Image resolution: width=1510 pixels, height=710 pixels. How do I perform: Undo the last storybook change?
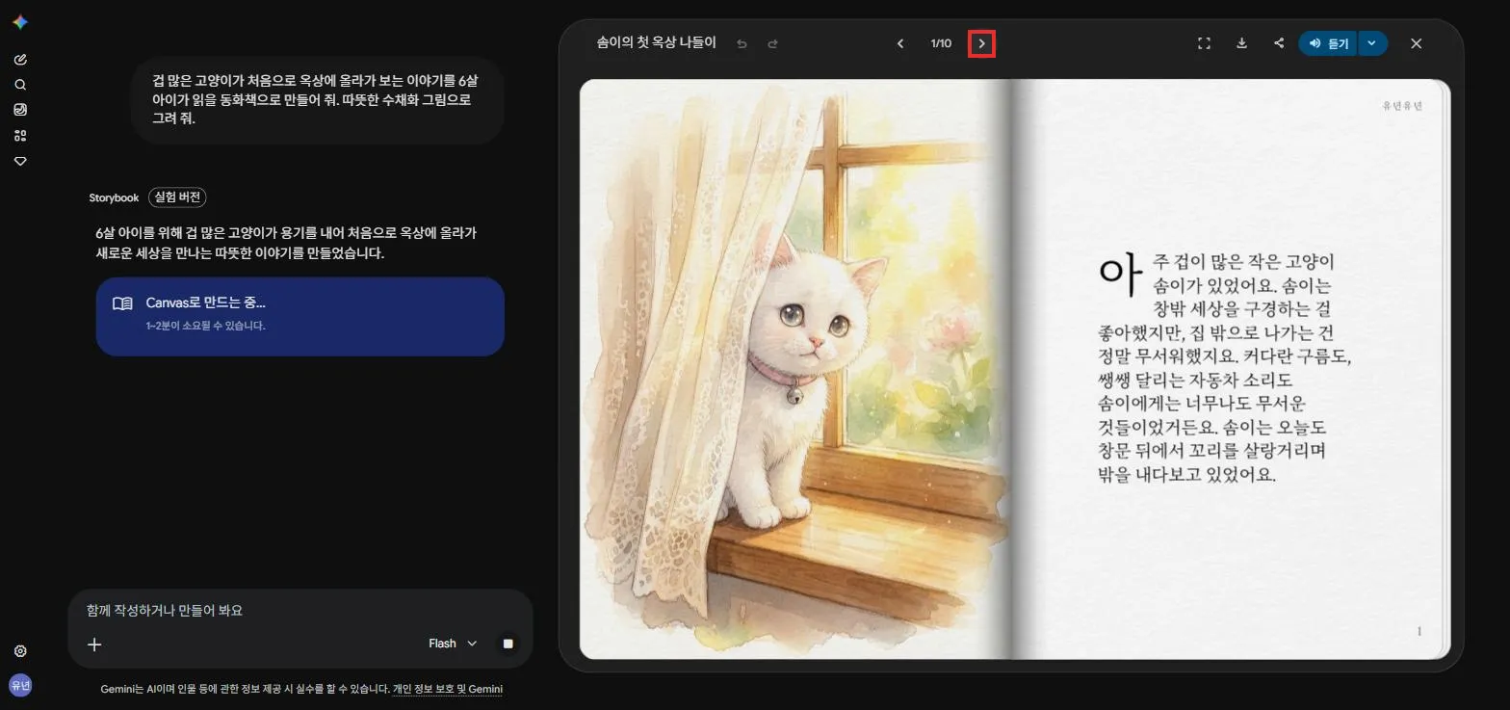pos(742,43)
